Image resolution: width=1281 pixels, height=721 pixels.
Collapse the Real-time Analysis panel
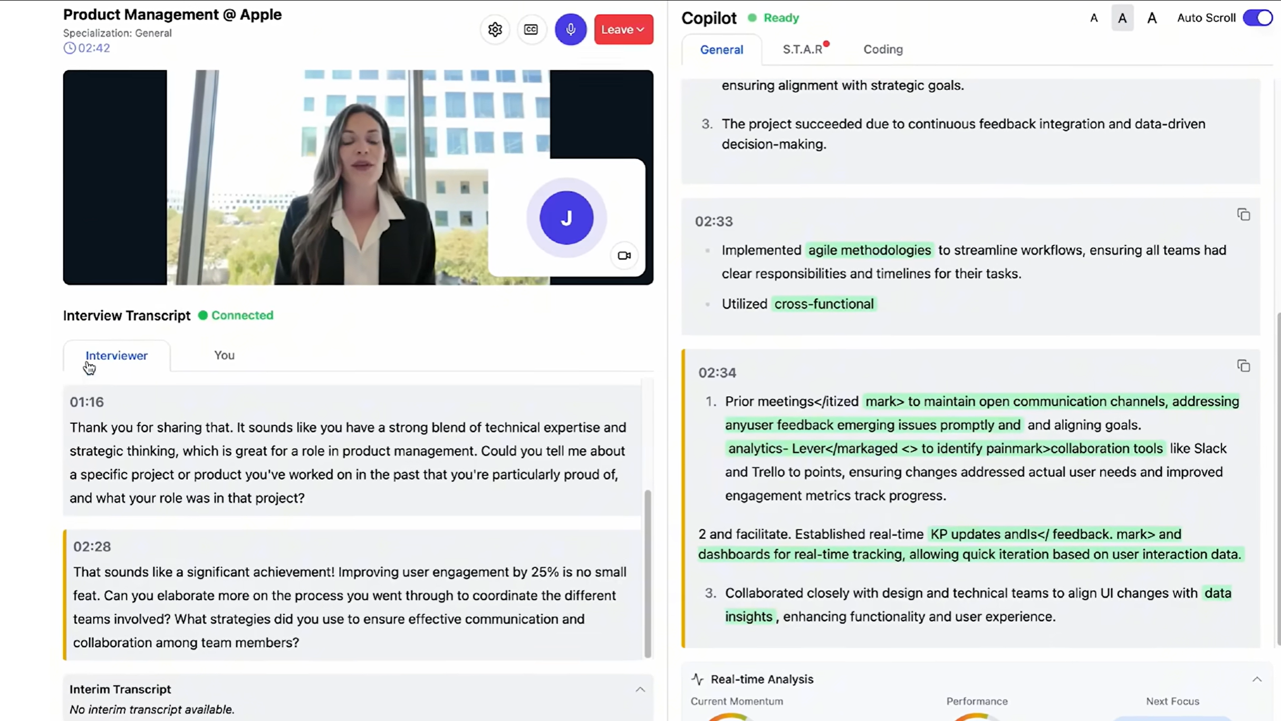tap(1257, 679)
